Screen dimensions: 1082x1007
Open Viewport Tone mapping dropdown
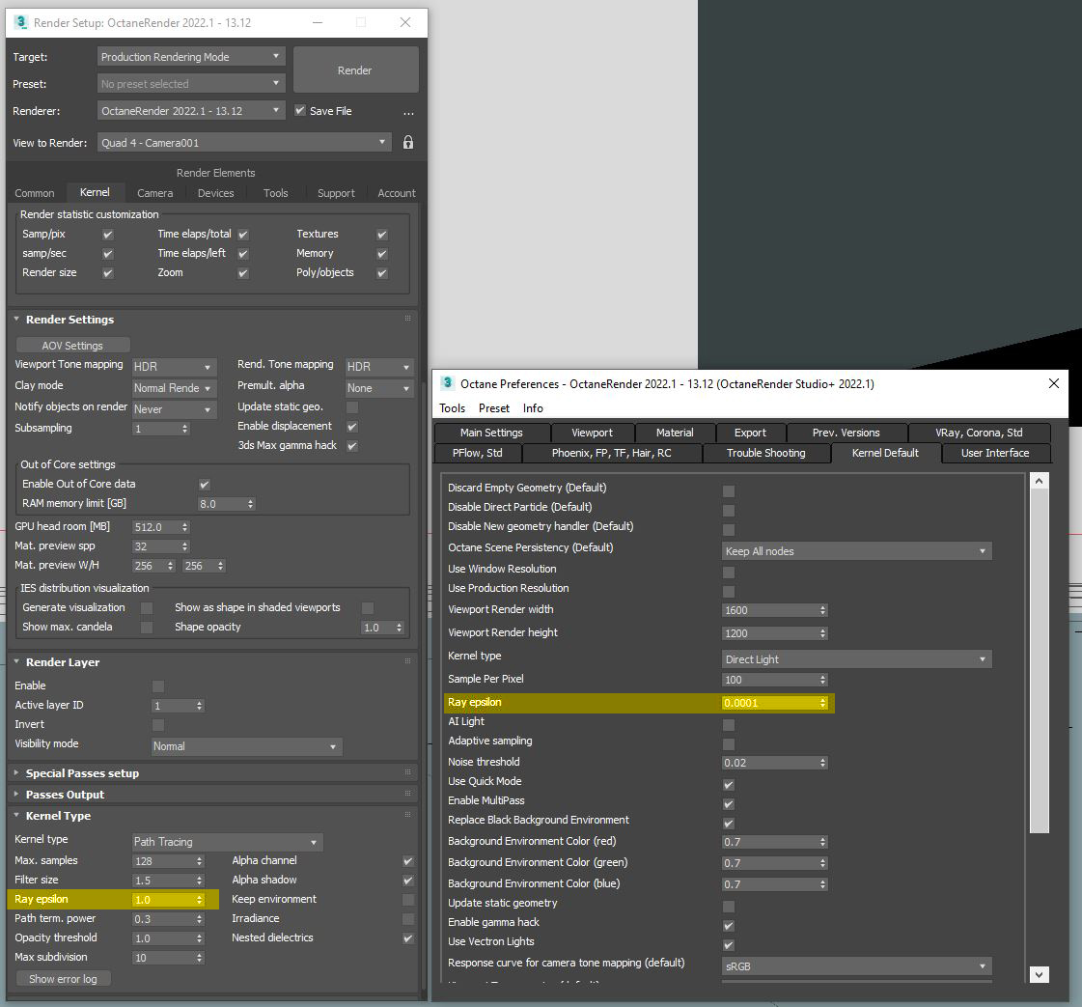(x=174, y=367)
